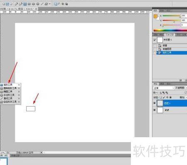The width and height of the screenshot is (187, 165).
Task: Hide Layer 1 using its eye icon
Action: click(x=155, y=103)
